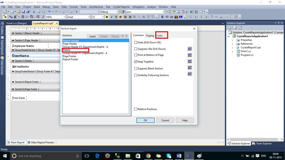
Task: Click the Insert Chart toolbar icon
Action: pyautogui.click(x=176, y=17)
